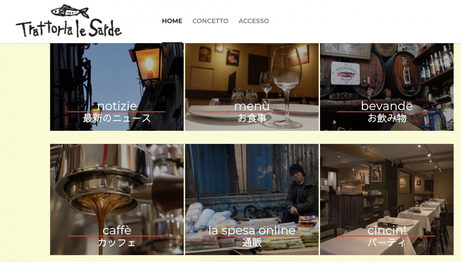The width and height of the screenshot is (461, 262).
Task: Open the ACCESSO navigation link
Action: (254, 21)
